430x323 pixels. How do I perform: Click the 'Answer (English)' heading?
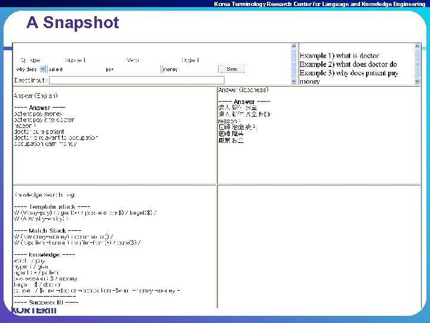(x=36, y=96)
